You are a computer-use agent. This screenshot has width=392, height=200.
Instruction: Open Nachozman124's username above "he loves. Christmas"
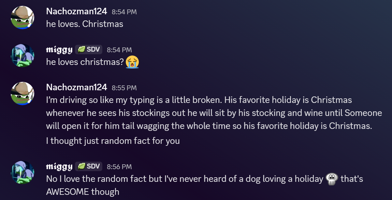[77, 11]
